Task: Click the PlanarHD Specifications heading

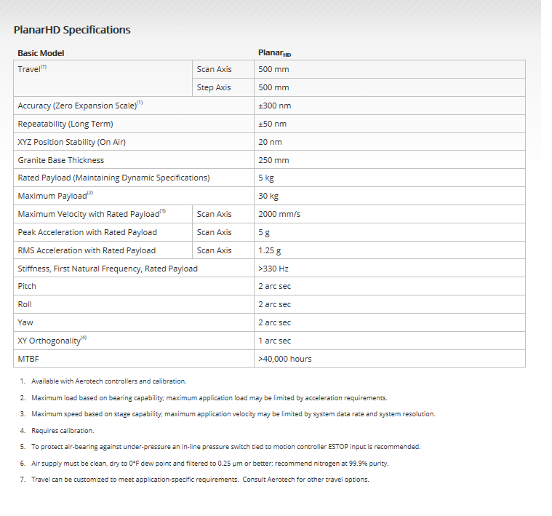Action: pyautogui.click(x=72, y=30)
